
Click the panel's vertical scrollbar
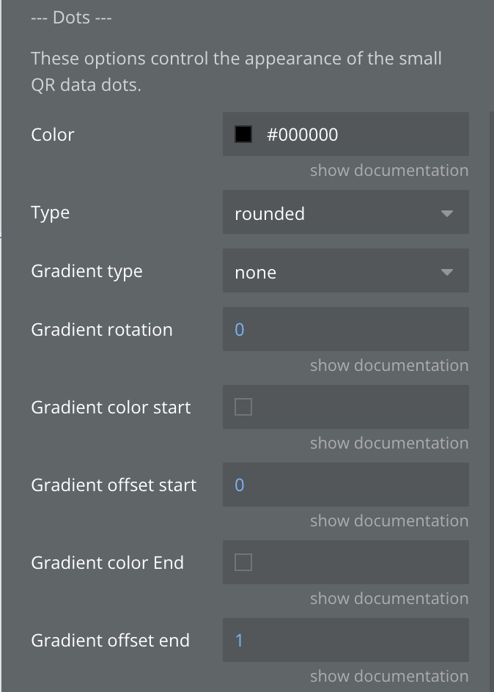click(490, 367)
